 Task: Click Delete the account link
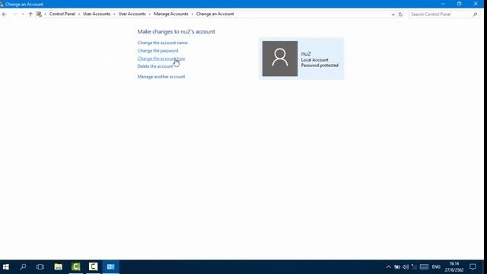(155, 66)
